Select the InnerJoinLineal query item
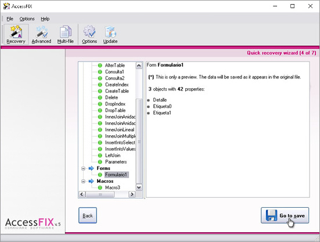The height and width of the screenshot is (242, 320). [x=120, y=129]
